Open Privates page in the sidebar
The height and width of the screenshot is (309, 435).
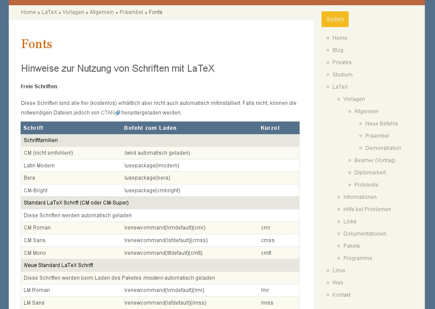(342, 62)
